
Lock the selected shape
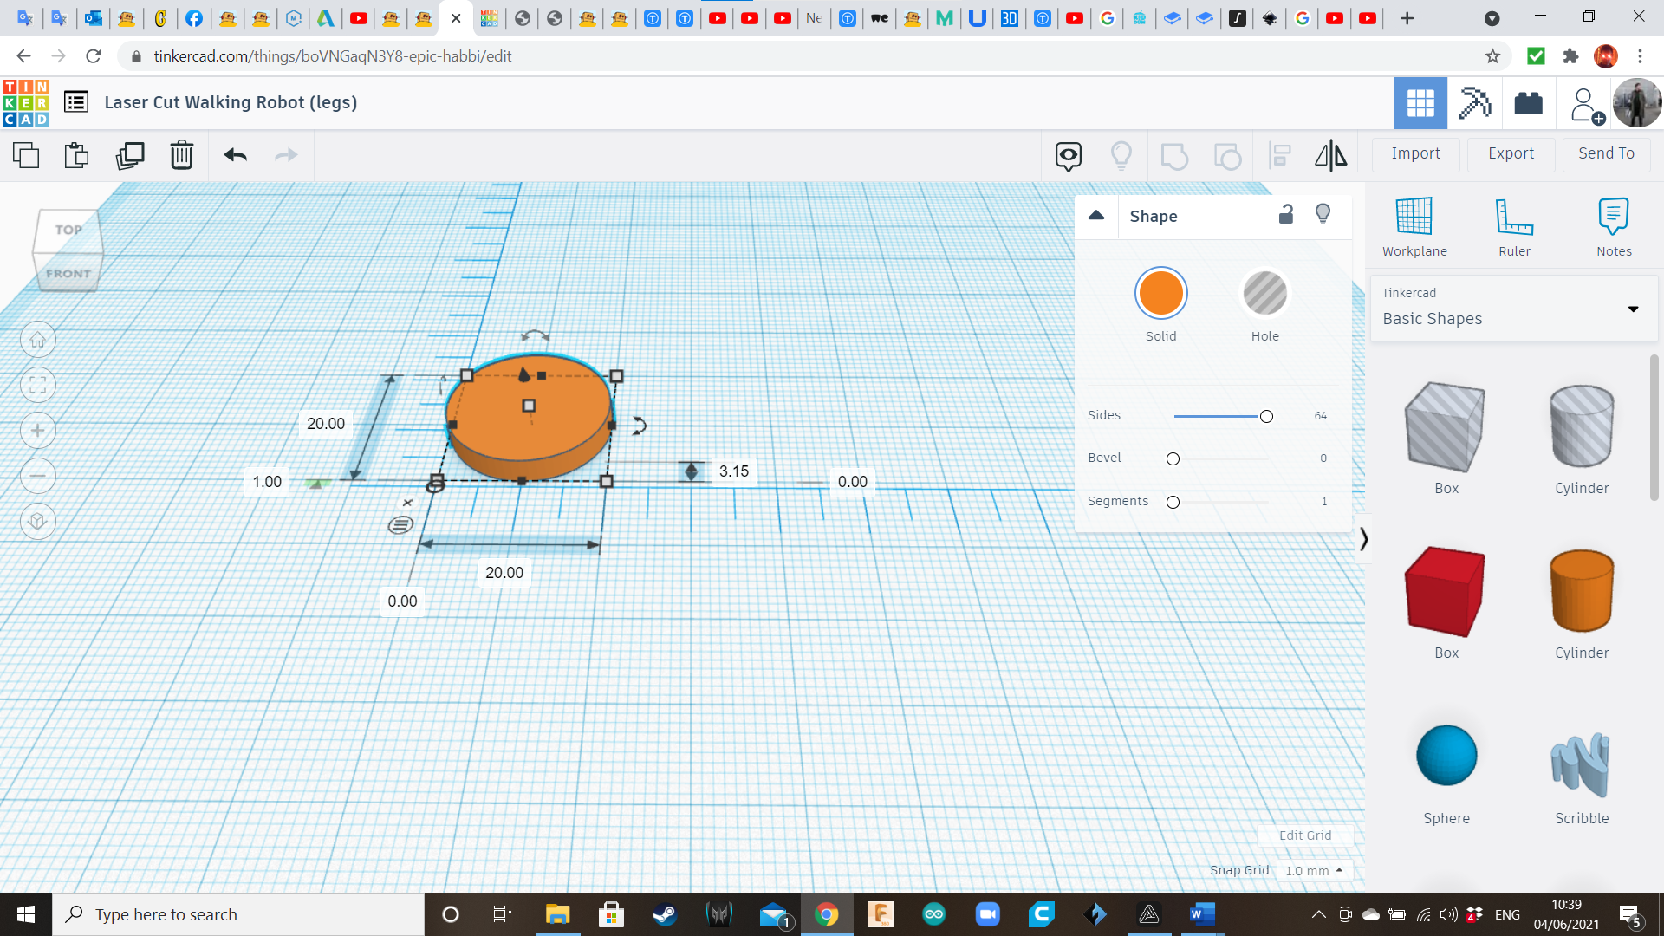(x=1286, y=214)
